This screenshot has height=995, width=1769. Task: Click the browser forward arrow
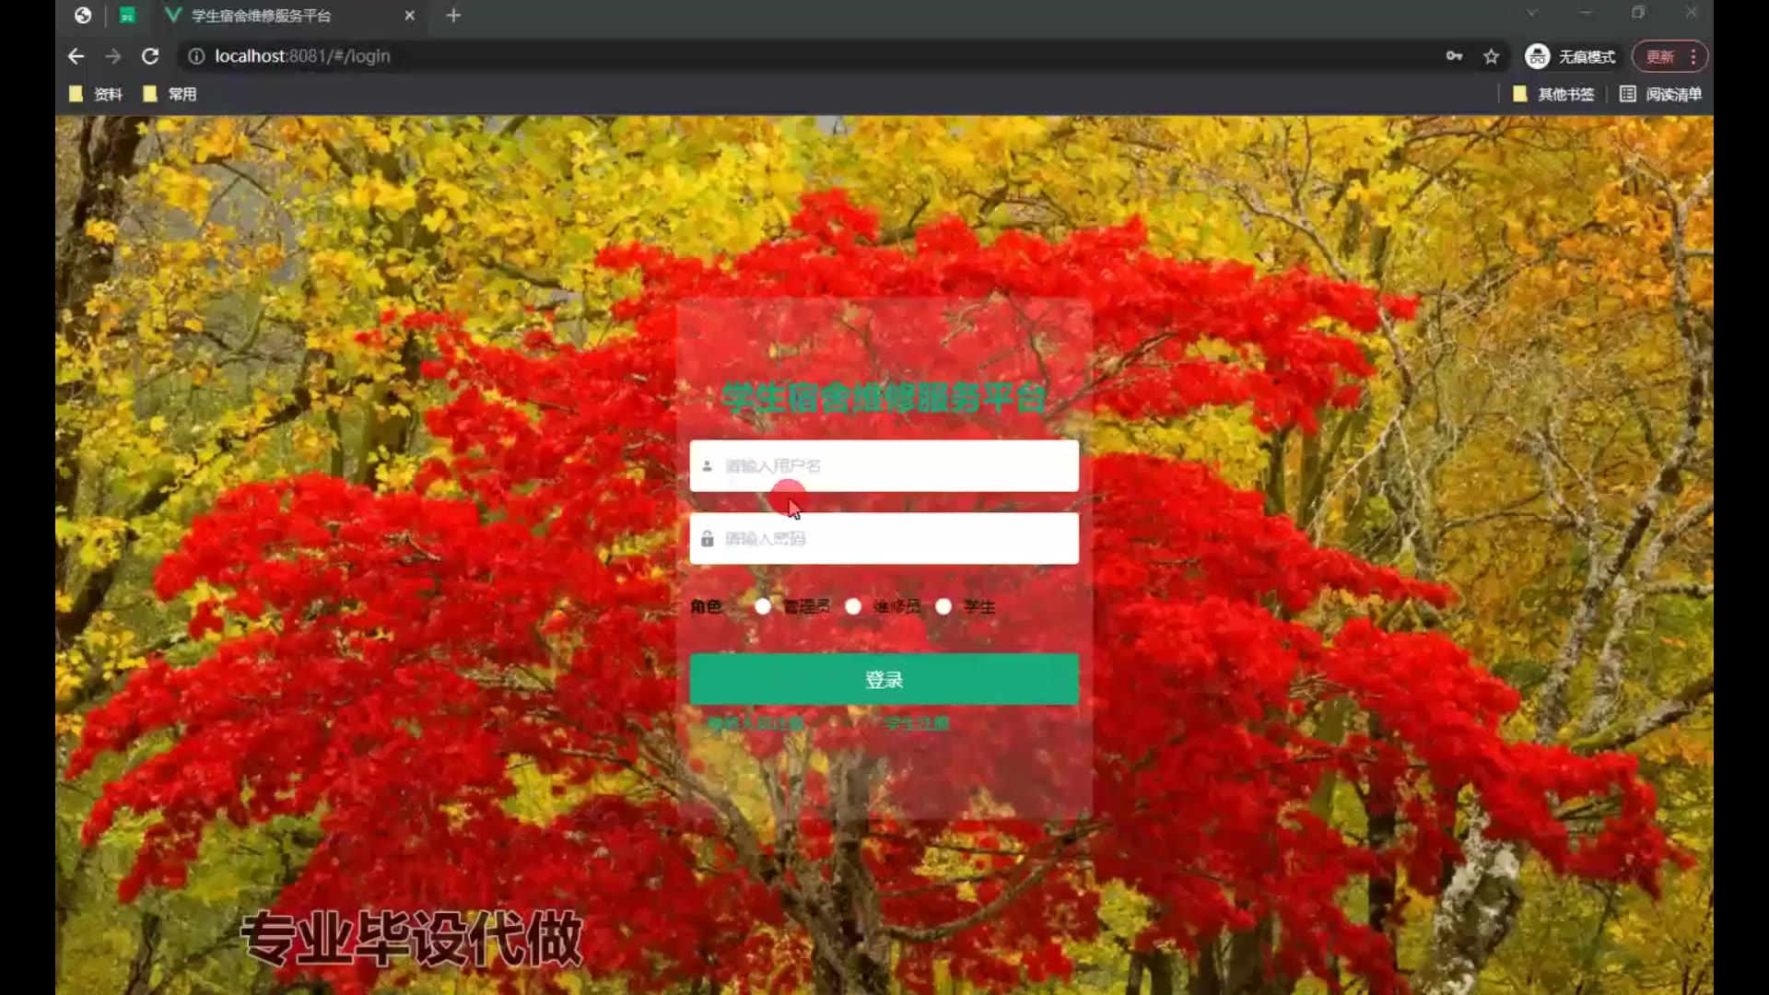point(113,56)
